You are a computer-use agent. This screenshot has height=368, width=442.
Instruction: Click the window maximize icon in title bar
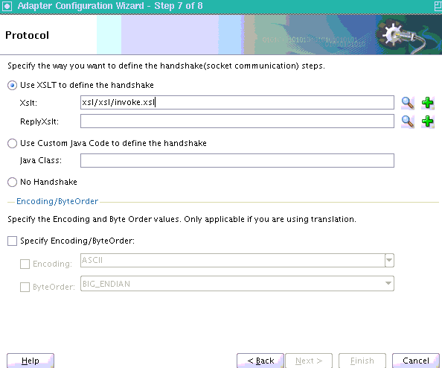pyautogui.click(x=438, y=6)
